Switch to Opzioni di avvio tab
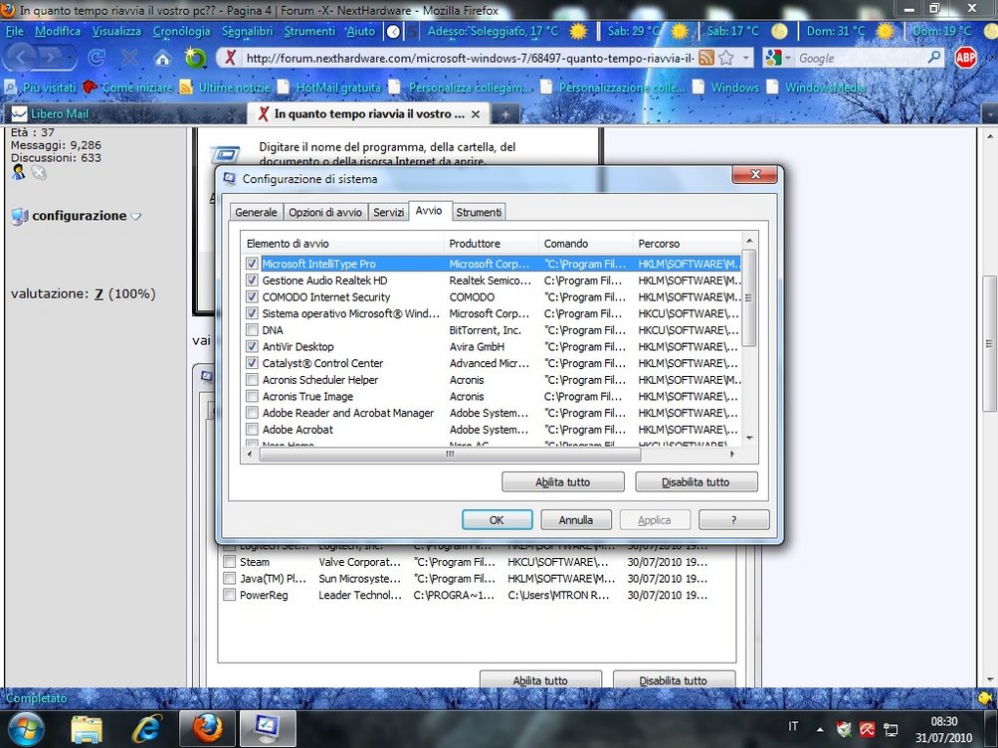Image resolution: width=998 pixels, height=748 pixels. click(325, 213)
